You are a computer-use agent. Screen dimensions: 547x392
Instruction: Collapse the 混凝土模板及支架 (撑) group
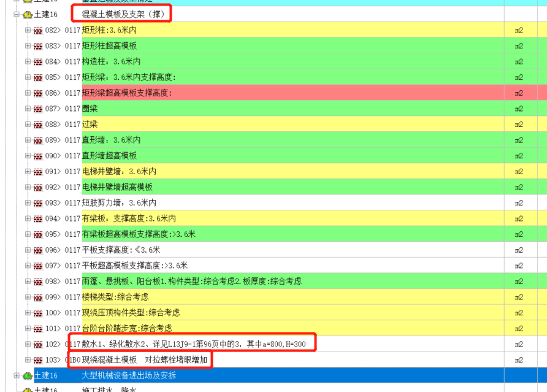coord(17,14)
